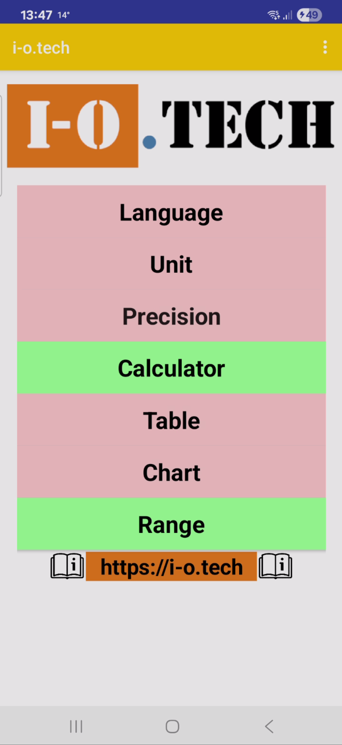The width and height of the screenshot is (342, 745).
Task: Tap the right open-book info icon
Action: click(x=275, y=566)
